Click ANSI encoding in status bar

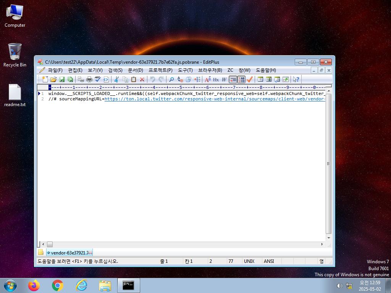coord(269,261)
